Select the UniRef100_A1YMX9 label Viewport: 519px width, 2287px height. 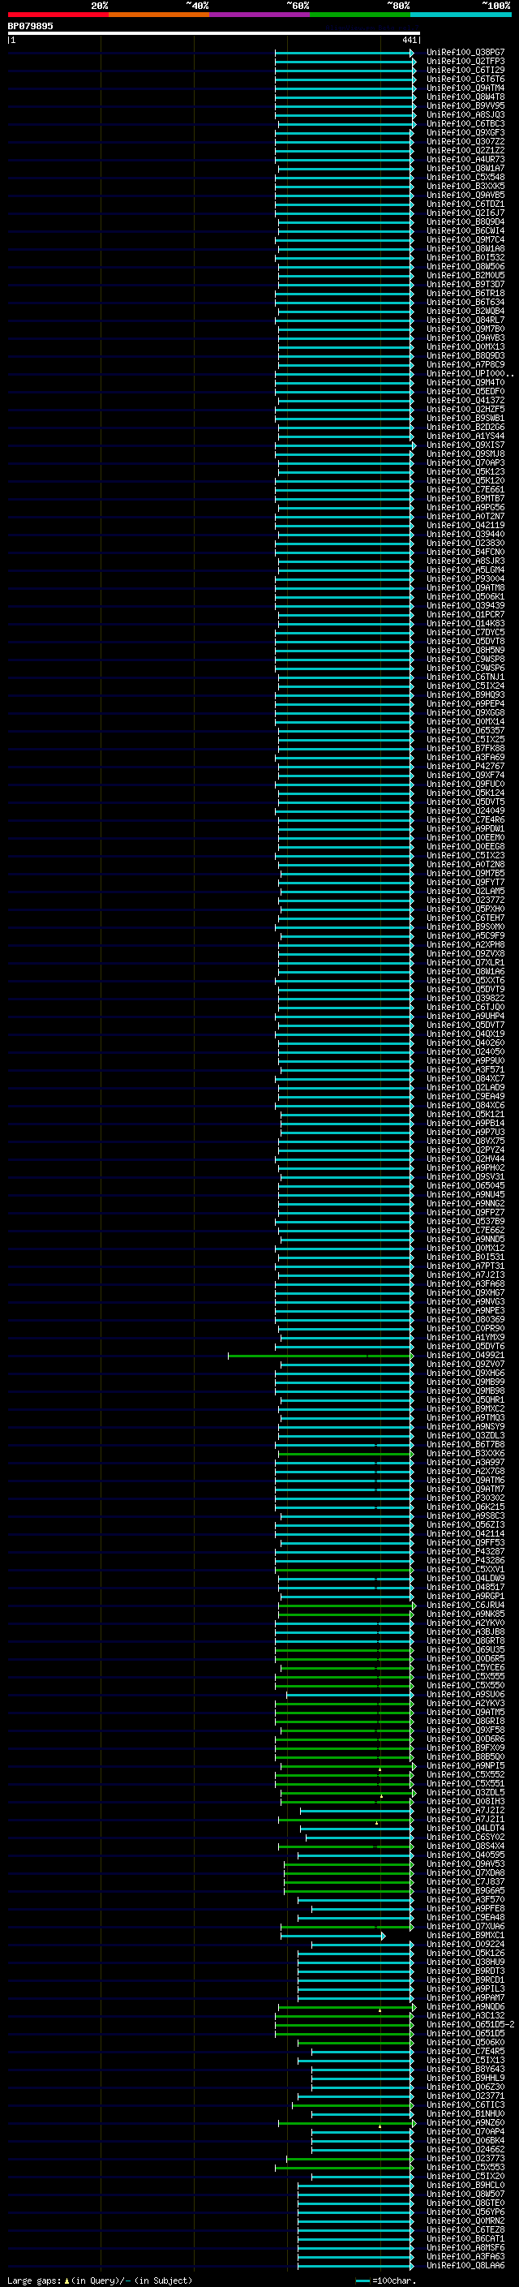click(x=465, y=1338)
